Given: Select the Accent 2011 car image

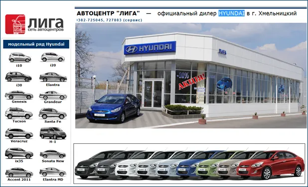Looking at the screenshot, I should (x=19, y=172).
